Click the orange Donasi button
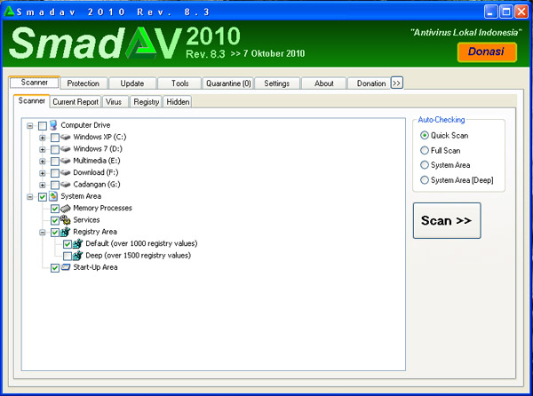 [x=487, y=51]
